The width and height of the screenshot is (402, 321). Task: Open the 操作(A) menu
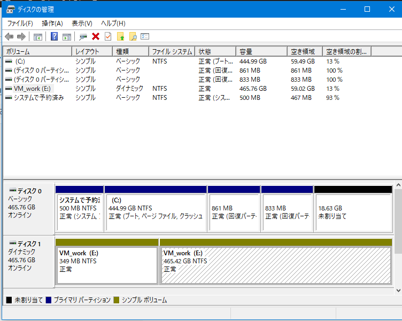[52, 24]
